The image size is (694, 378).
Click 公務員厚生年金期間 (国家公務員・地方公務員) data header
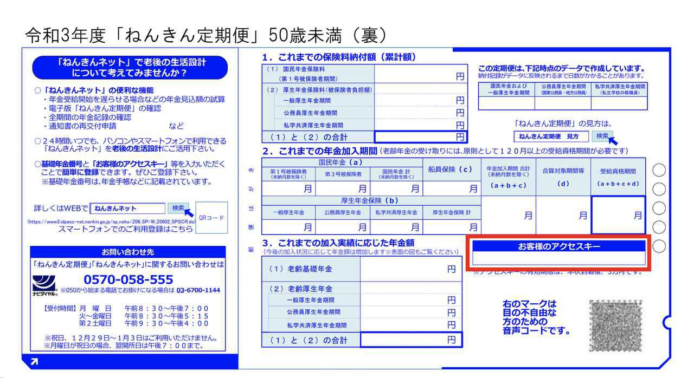[x=563, y=89]
